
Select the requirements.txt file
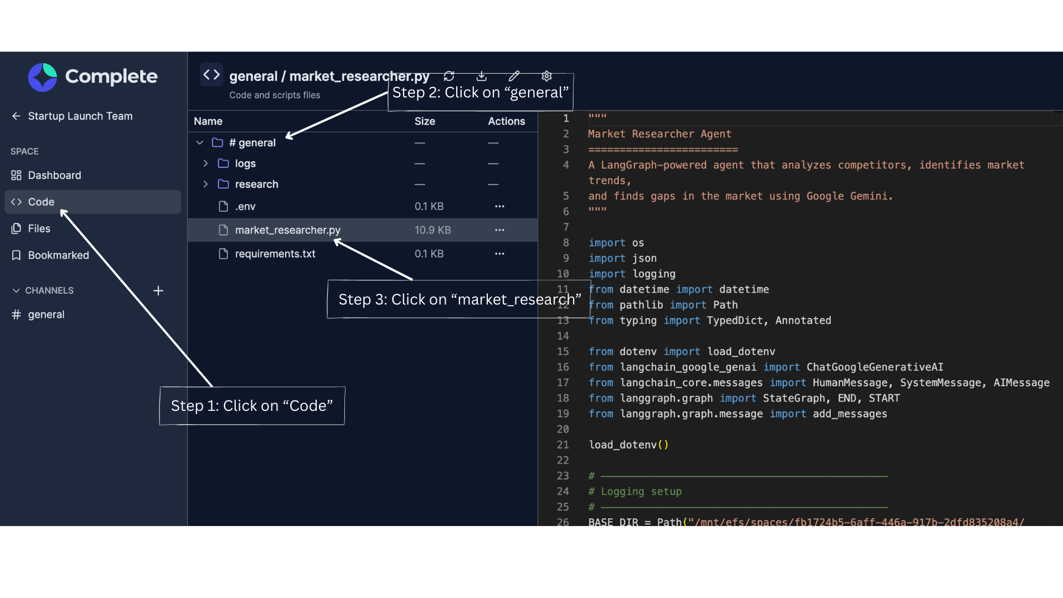click(x=275, y=254)
